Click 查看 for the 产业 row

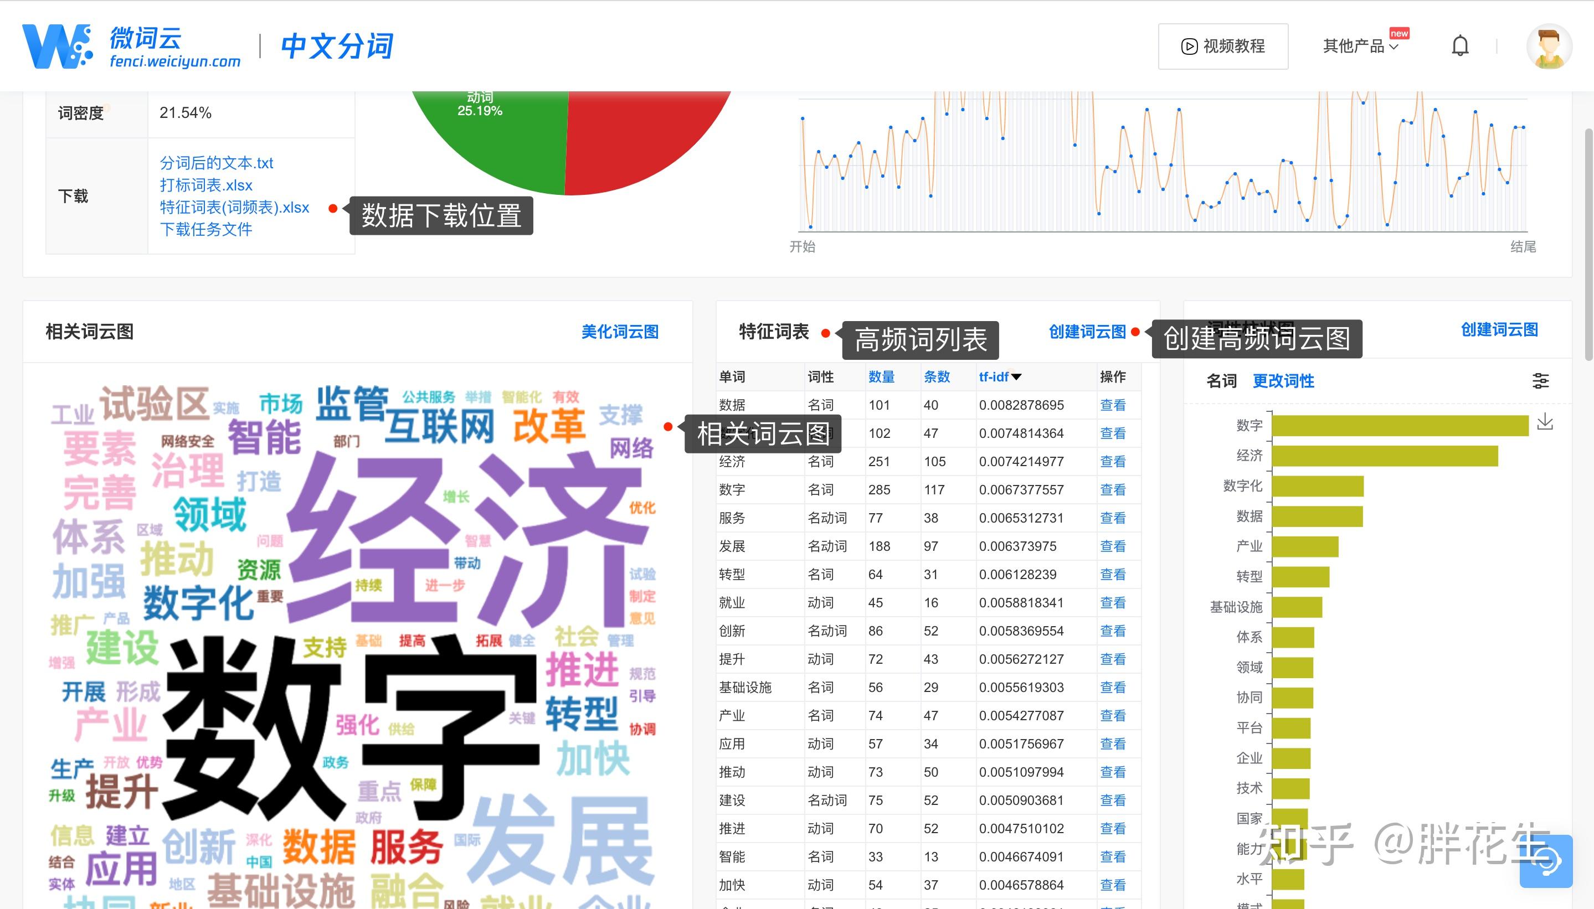[x=1113, y=715]
